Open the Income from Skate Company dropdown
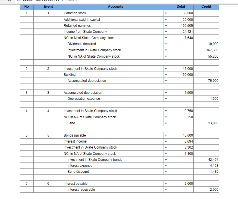This screenshot has width=238, height=199. pyautogui.click(x=166, y=31)
